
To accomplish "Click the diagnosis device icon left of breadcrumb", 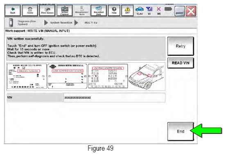I will pyautogui.click(x=11, y=23).
